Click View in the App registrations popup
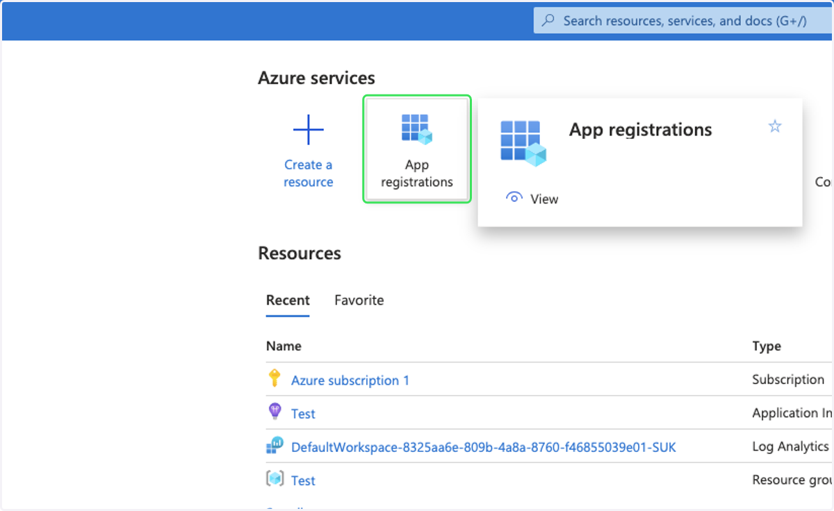 [544, 199]
